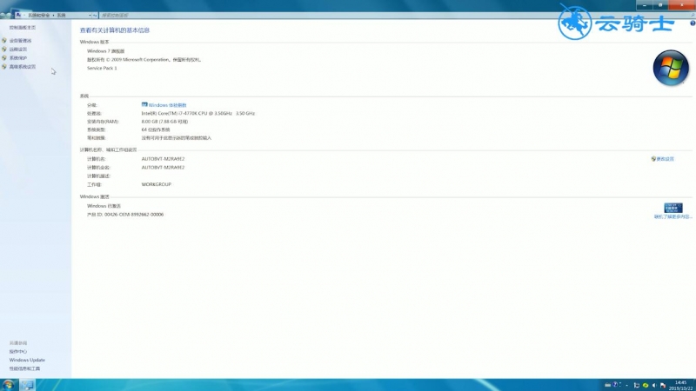Click the 'Service Pack 1' text
Screen dimensions: 696x391
click(102, 68)
